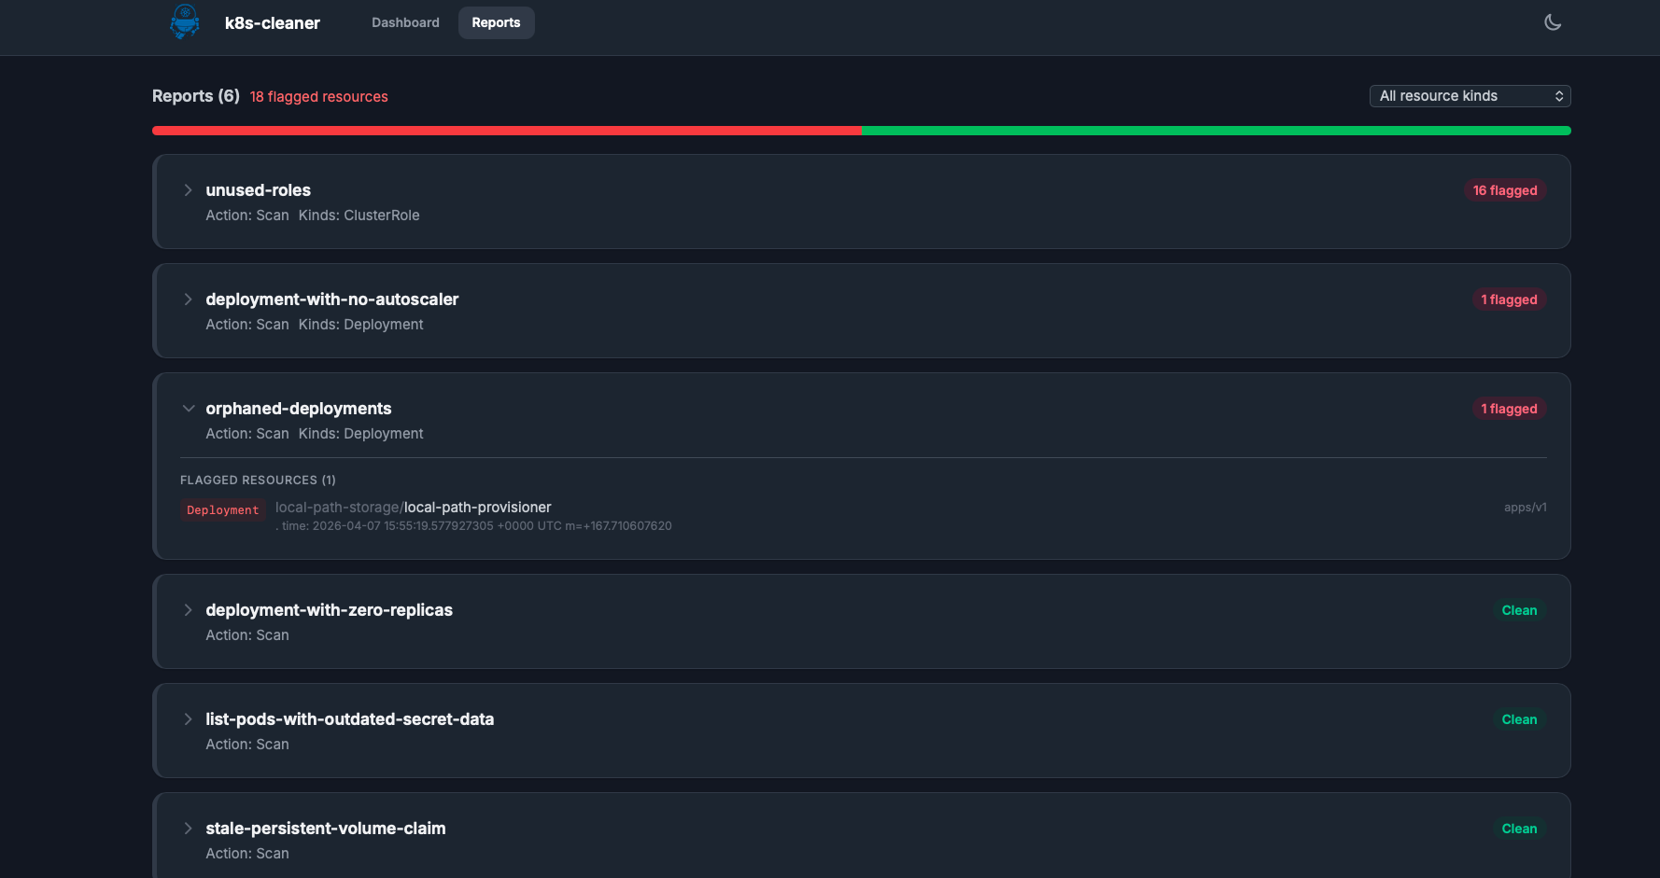Expand the list-pods-with-outdated-secret-data report
Screen dimensions: 1660x878
[188, 719]
